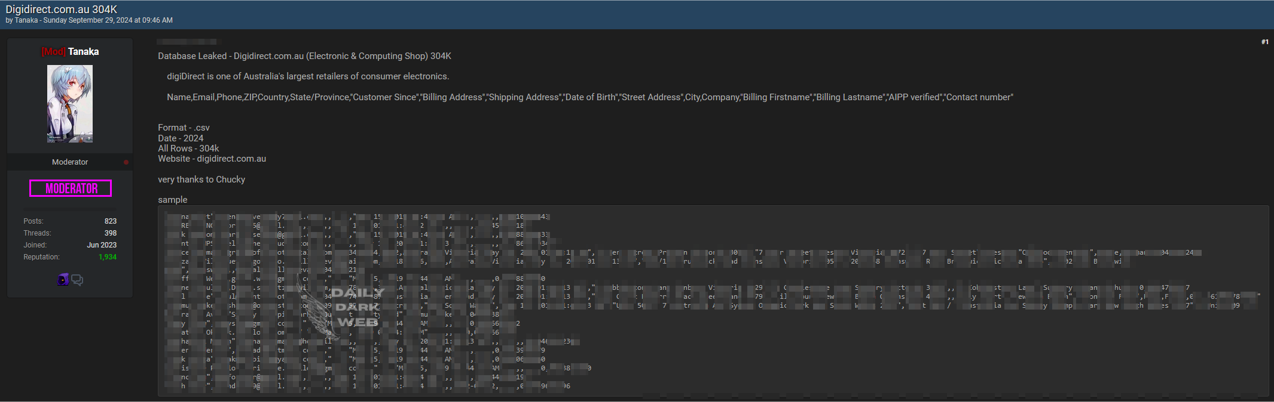Viewport: 1274px width, 402px height.
Task: Click the Posts count 823
Action: pos(111,221)
